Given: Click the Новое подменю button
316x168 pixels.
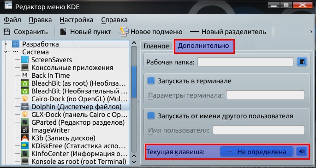Looking at the screenshot, I should [x=151, y=32].
